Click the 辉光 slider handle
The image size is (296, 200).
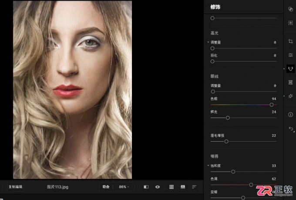pyautogui.click(x=228, y=118)
